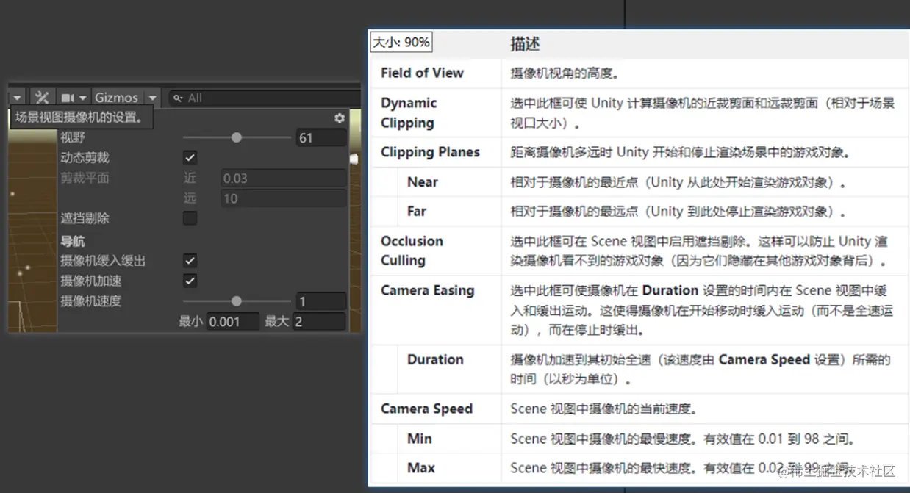Toggle the 摄像机缓入缓出 checkbox
Viewport: 910px width, 493px height.
(x=190, y=260)
